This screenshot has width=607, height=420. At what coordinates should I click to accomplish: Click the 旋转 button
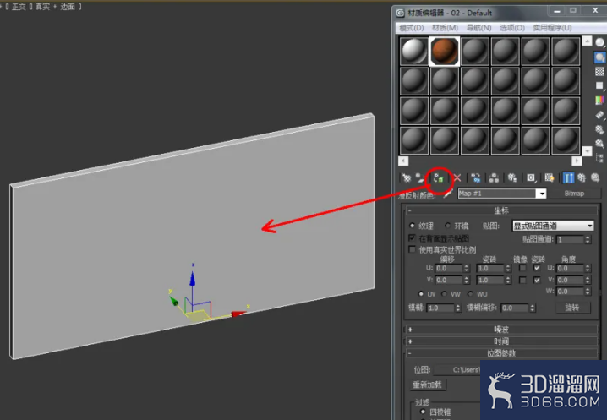click(x=572, y=308)
